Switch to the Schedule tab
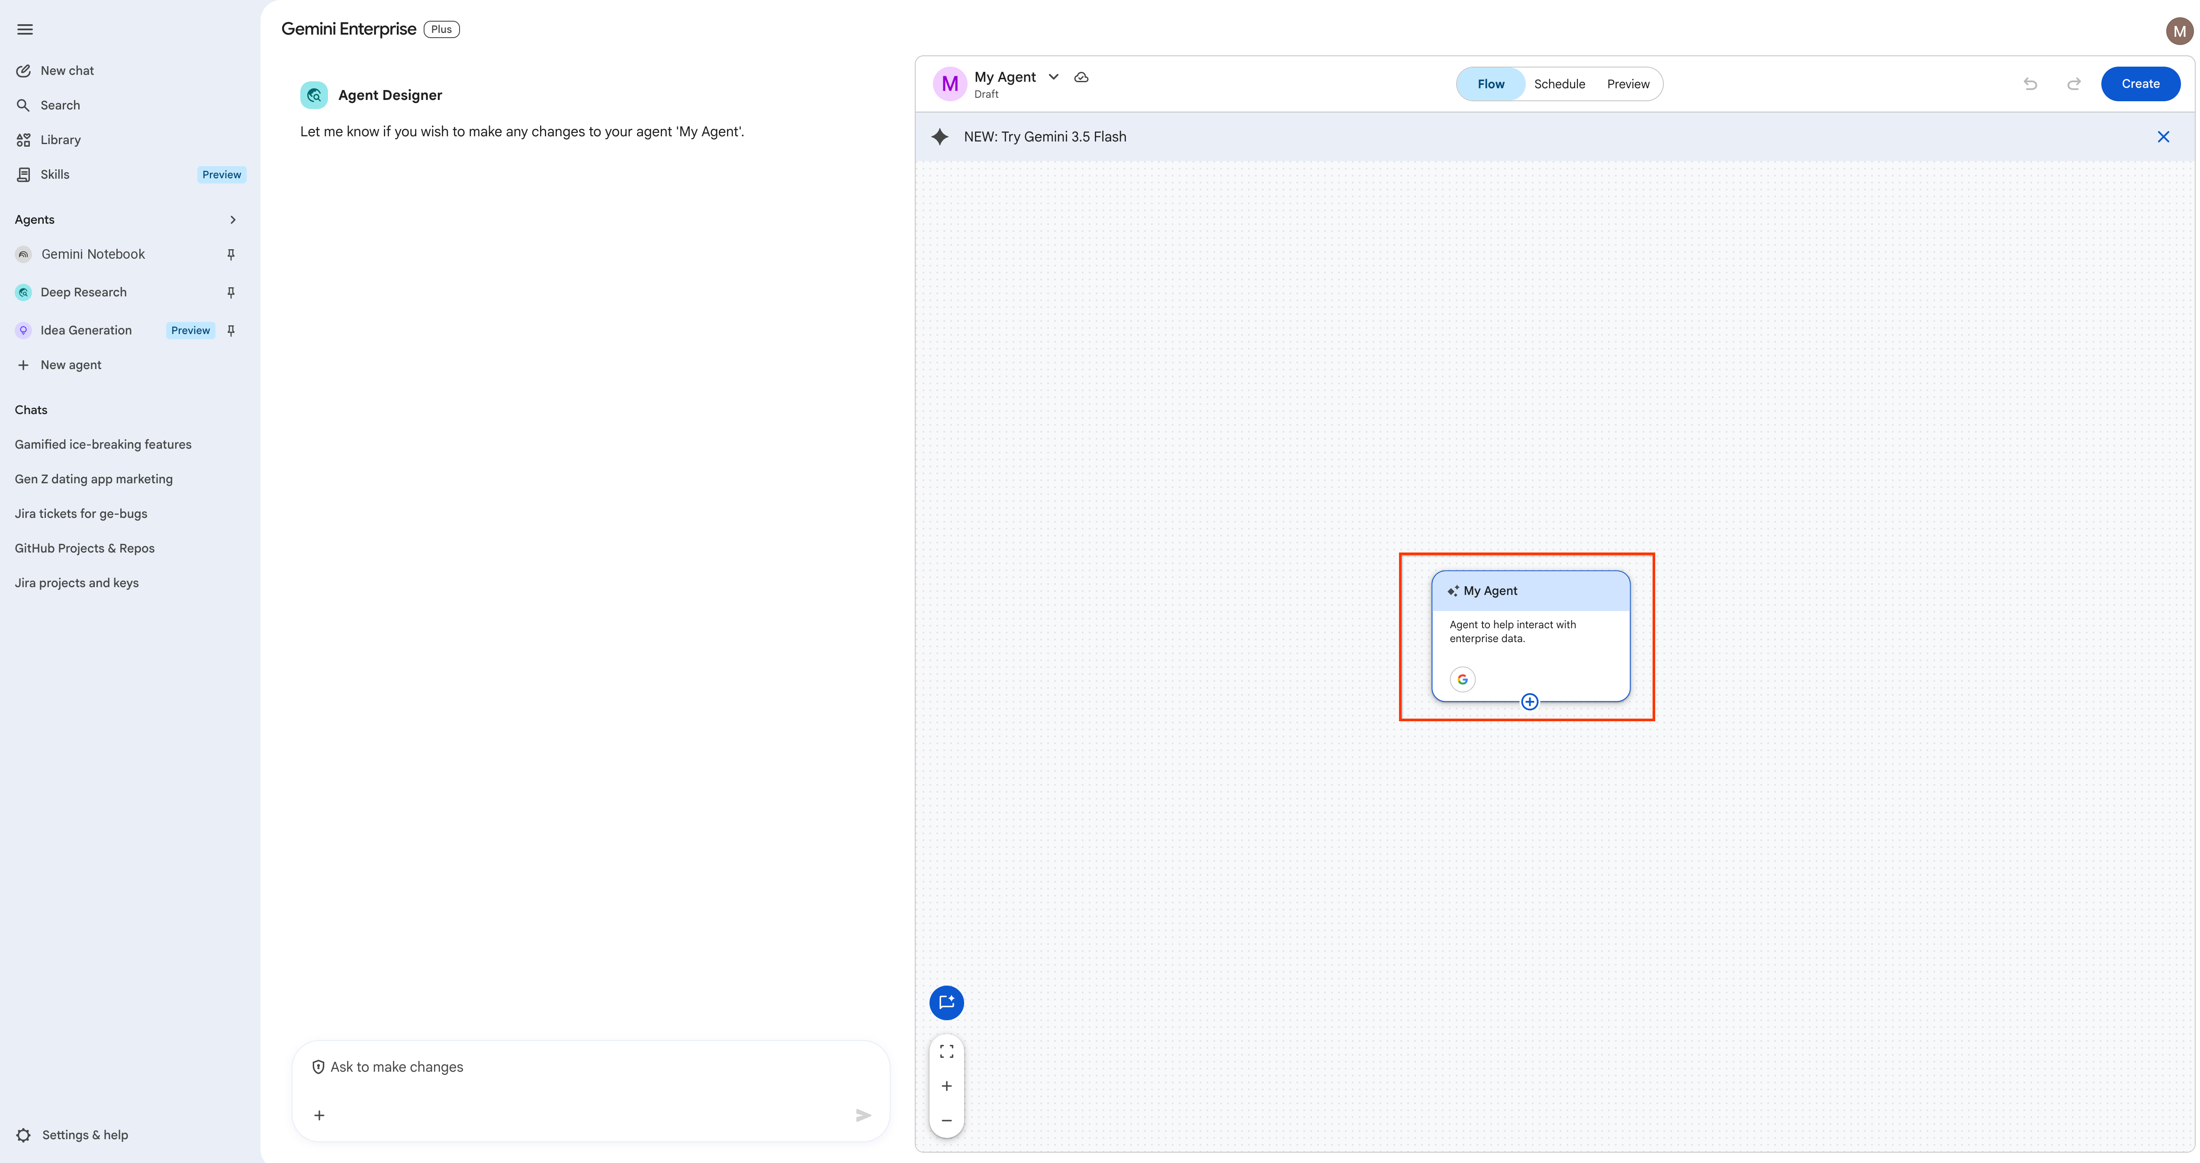 [1560, 84]
